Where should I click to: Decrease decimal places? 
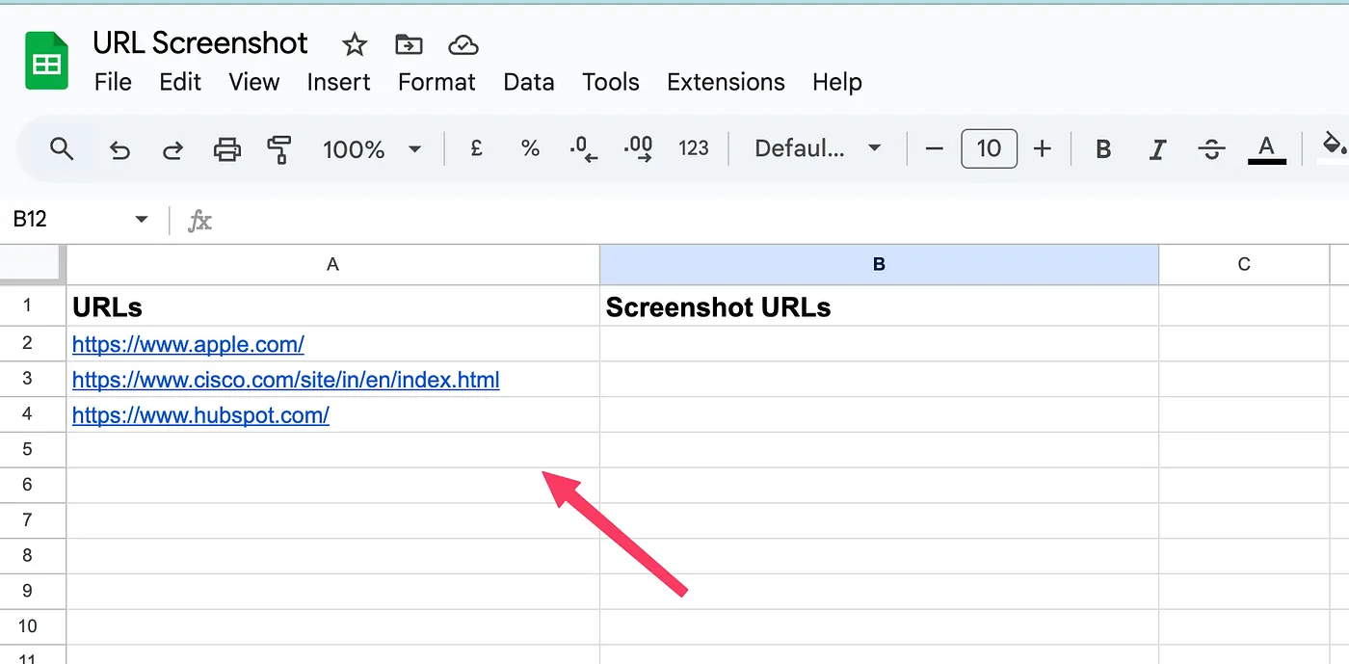(583, 148)
